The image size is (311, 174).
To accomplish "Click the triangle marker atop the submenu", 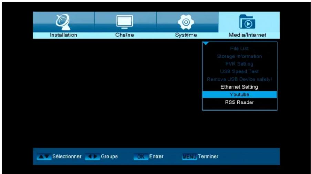I will 206,43.
